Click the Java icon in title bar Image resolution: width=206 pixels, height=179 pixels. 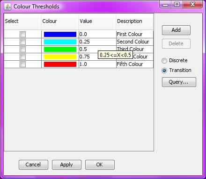click(7, 7)
